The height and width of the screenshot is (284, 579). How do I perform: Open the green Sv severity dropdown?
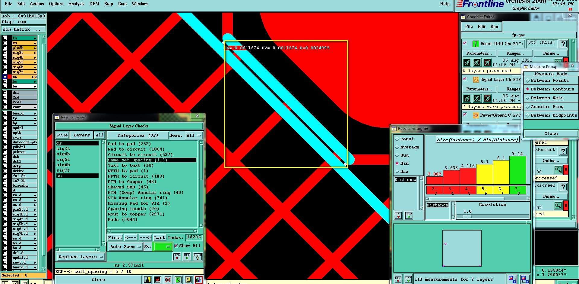pyautogui.click(x=163, y=247)
